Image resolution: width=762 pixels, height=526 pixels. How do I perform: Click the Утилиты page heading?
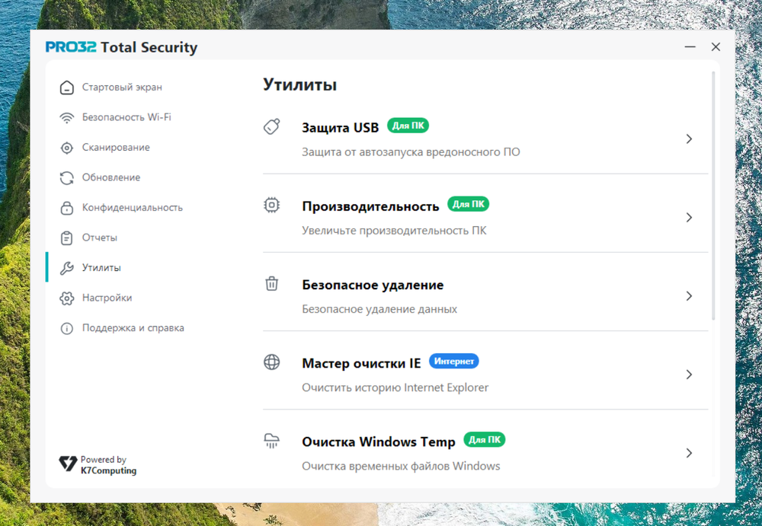pyautogui.click(x=299, y=85)
